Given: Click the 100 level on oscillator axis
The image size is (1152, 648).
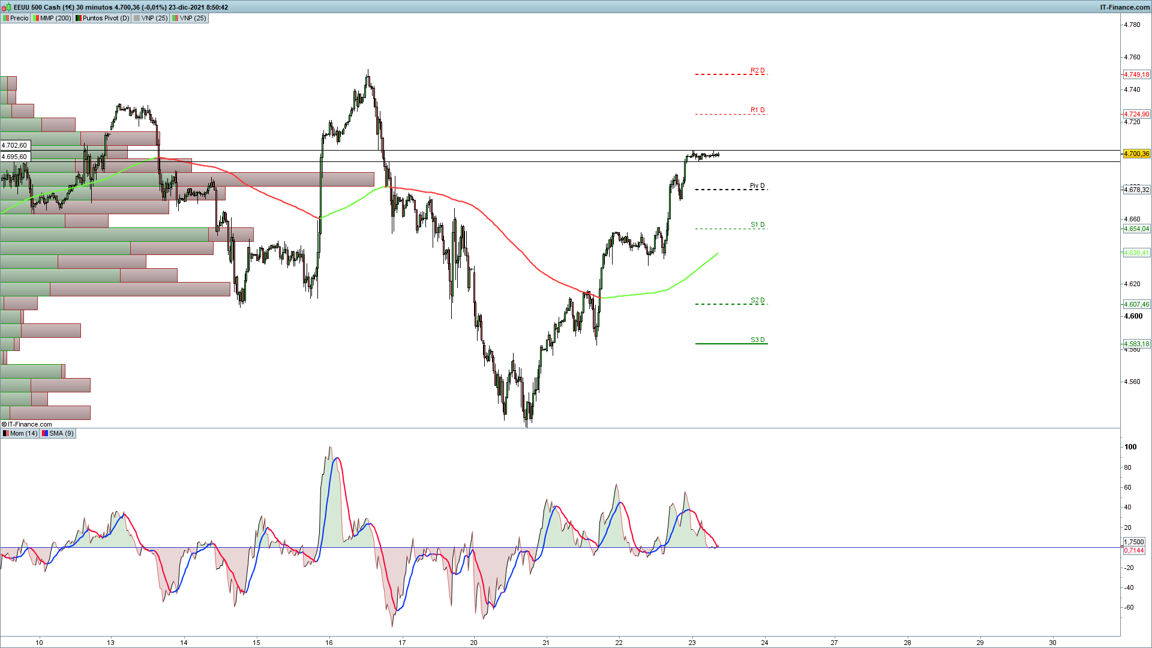Looking at the screenshot, I should pyautogui.click(x=1130, y=447).
